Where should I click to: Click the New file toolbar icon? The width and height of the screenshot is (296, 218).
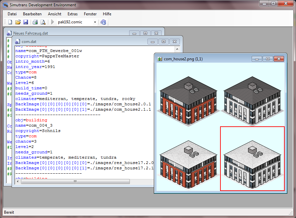coord(10,22)
